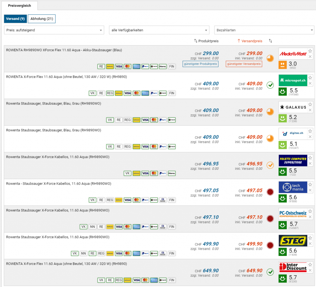Sort by the Versandpreis column header
Screen dimensions: 316x287
(x=250, y=41)
